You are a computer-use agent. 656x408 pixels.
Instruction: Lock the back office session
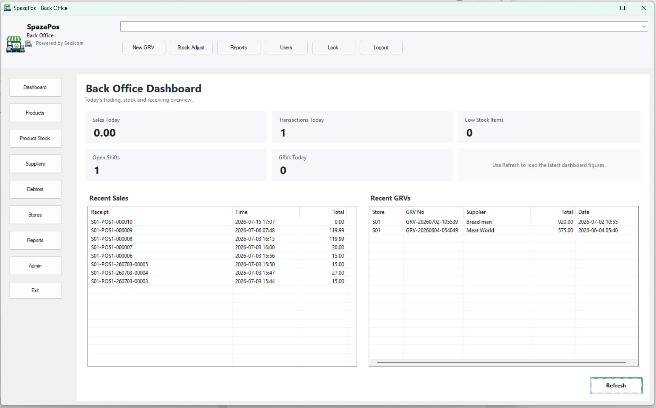[x=333, y=48]
